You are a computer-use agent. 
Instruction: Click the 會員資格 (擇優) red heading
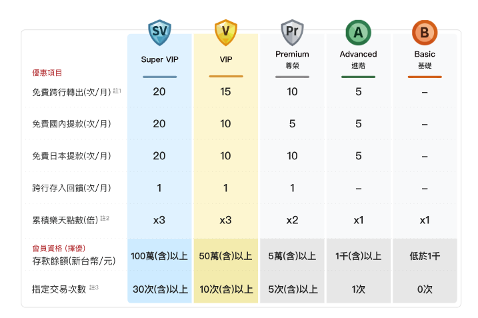point(59,248)
